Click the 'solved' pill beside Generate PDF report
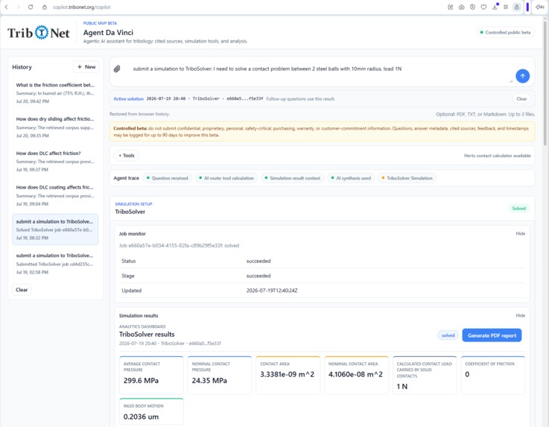The height and width of the screenshot is (427, 549). pyautogui.click(x=448, y=335)
